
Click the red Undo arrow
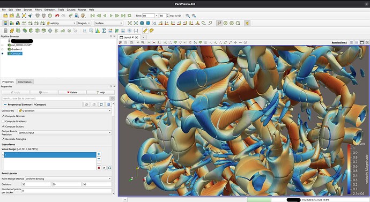(x=57, y=16)
